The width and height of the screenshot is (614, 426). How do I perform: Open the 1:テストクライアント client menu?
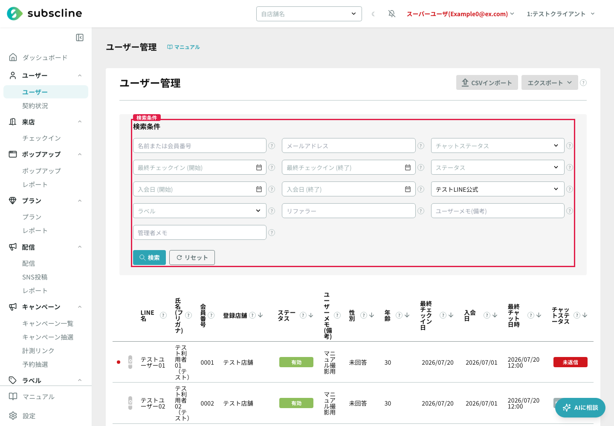click(561, 14)
